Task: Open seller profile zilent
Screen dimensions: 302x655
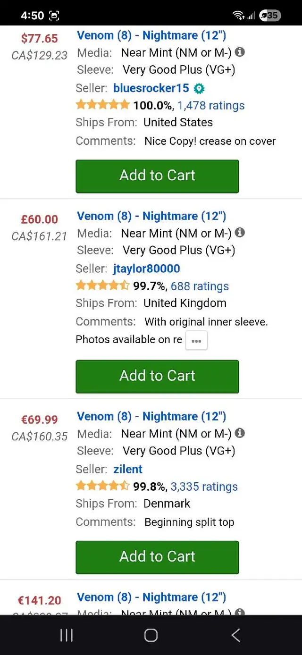Action: [128, 469]
